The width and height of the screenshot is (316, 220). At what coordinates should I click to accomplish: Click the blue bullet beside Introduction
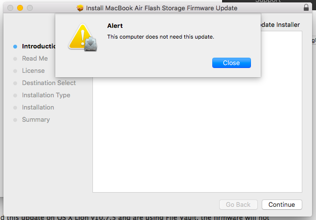pyautogui.click(x=15, y=46)
